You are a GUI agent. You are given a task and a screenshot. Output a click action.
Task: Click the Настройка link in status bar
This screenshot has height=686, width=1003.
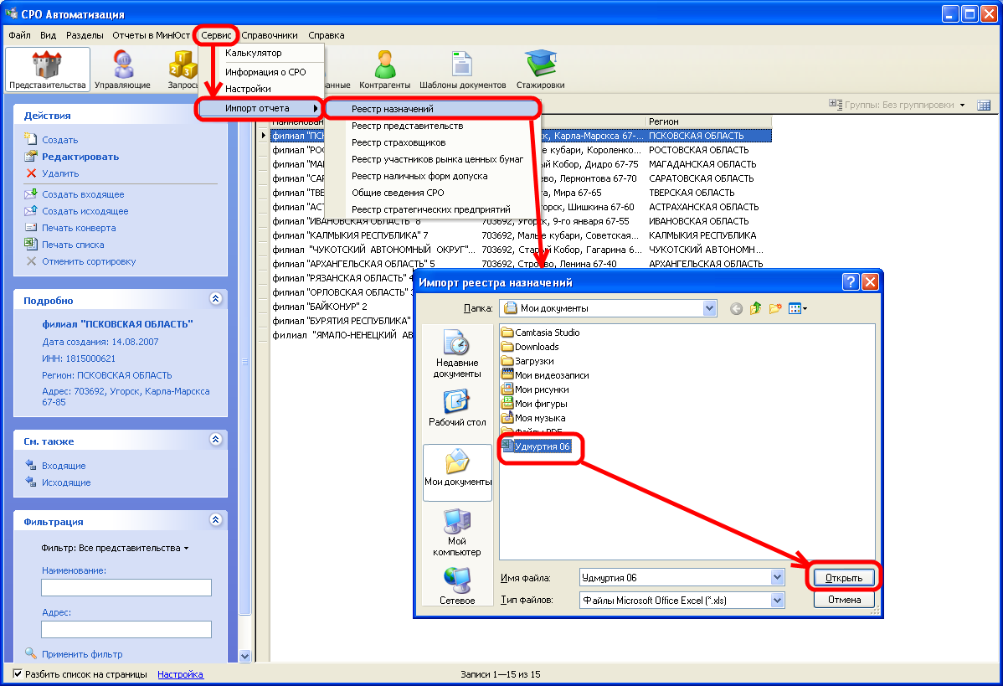click(x=180, y=674)
